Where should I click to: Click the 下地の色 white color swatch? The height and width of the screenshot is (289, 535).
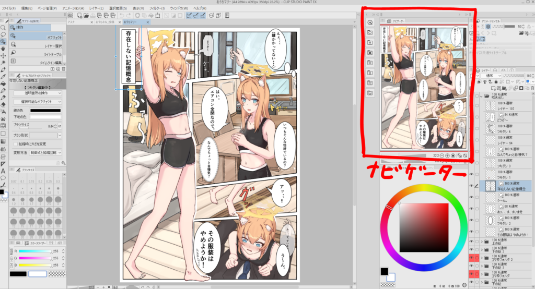tap(45, 117)
